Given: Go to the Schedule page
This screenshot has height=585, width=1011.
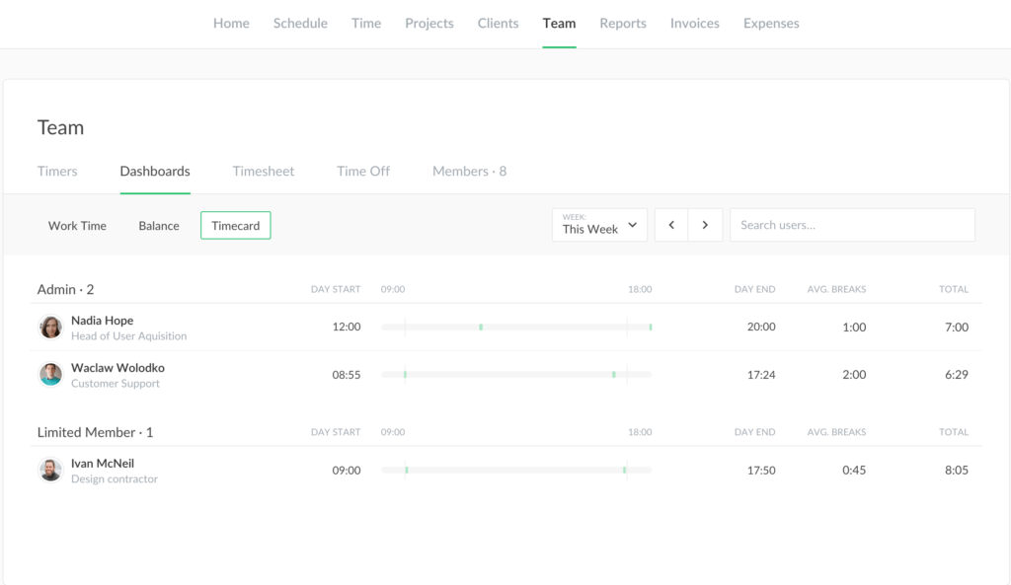Looking at the screenshot, I should click(x=300, y=24).
